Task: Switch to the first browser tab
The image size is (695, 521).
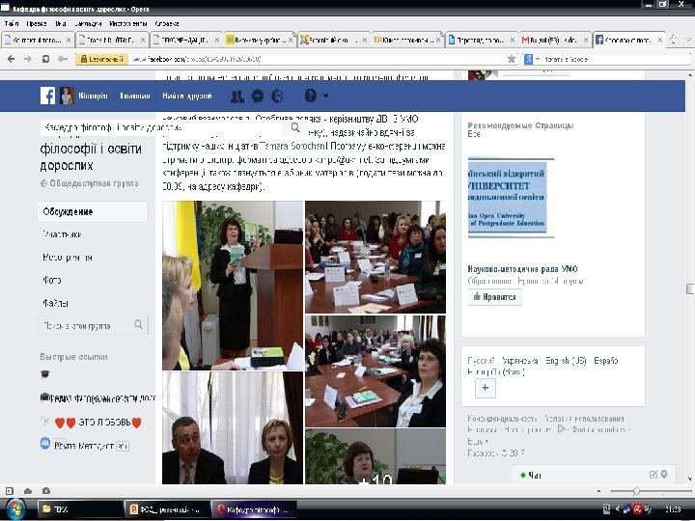Action: (x=38, y=40)
